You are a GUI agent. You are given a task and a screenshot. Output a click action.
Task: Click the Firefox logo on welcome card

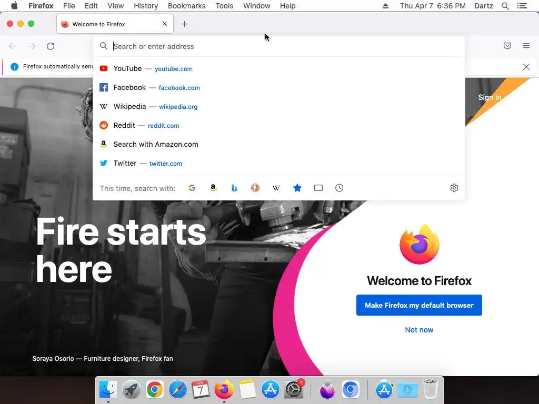(420, 245)
